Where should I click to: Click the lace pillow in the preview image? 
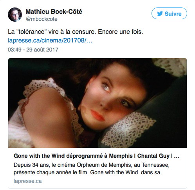point(129,130)
